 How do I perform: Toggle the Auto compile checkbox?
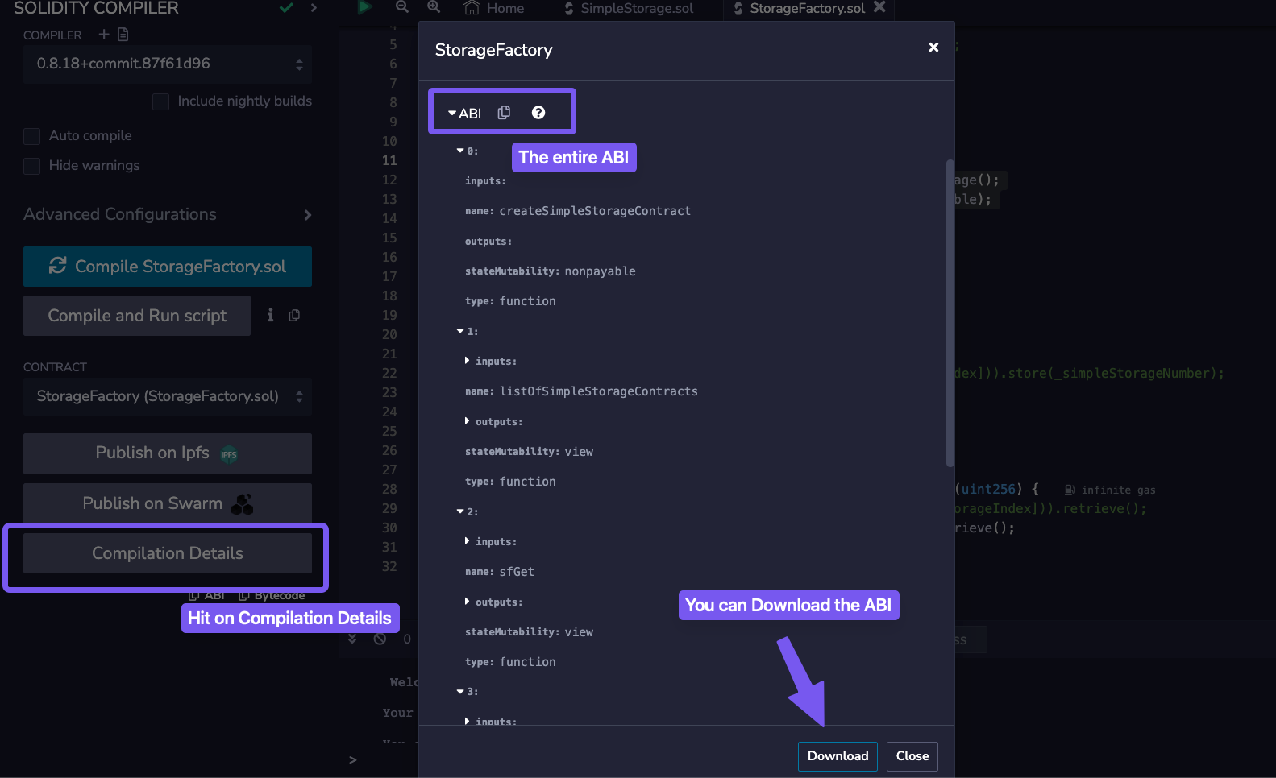tap(32, 136)
